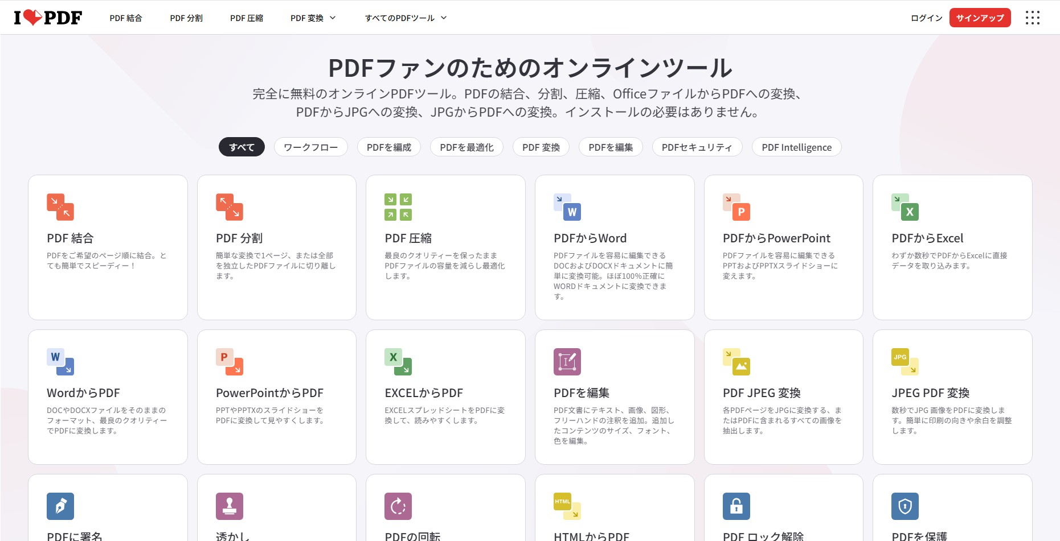Viewport: 1060px width, 541px height.
Task: Select the PDF 変換 filter tab
Action: [x=541, y=147]
